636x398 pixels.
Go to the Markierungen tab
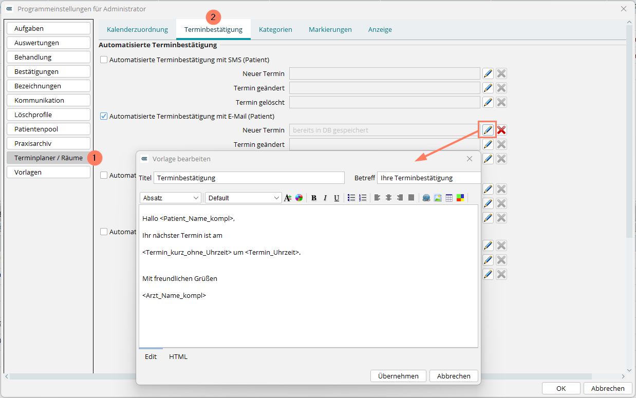[x=330, y=29]
